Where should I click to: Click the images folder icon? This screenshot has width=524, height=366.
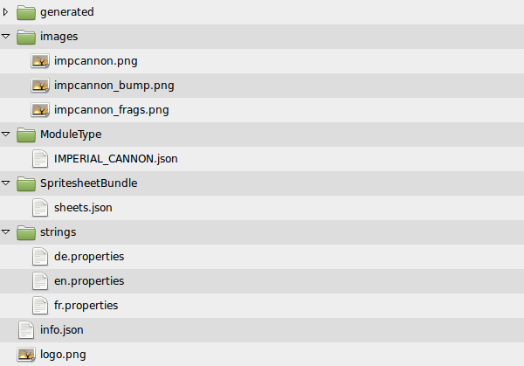click(26, 37)
